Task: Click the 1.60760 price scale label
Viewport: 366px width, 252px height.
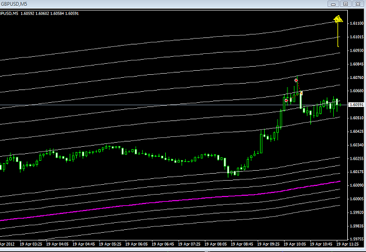Action: point(357,77)
